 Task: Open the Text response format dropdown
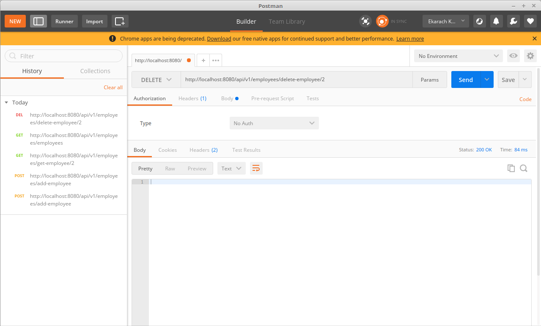[x=231, y=168]
